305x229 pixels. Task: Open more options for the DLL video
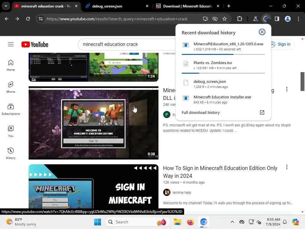[x=287, y=89]
